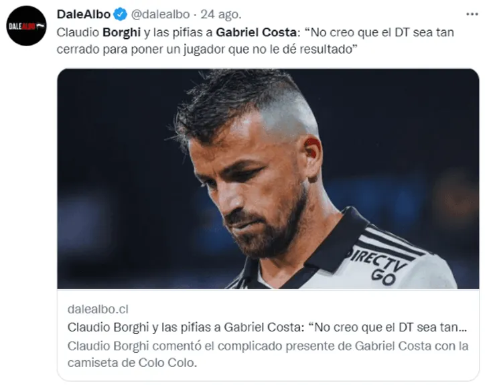The width and height of the screenshot is (491, 385).
Task: Visit the @dalealbo handle
Action: tap(160, 15)
